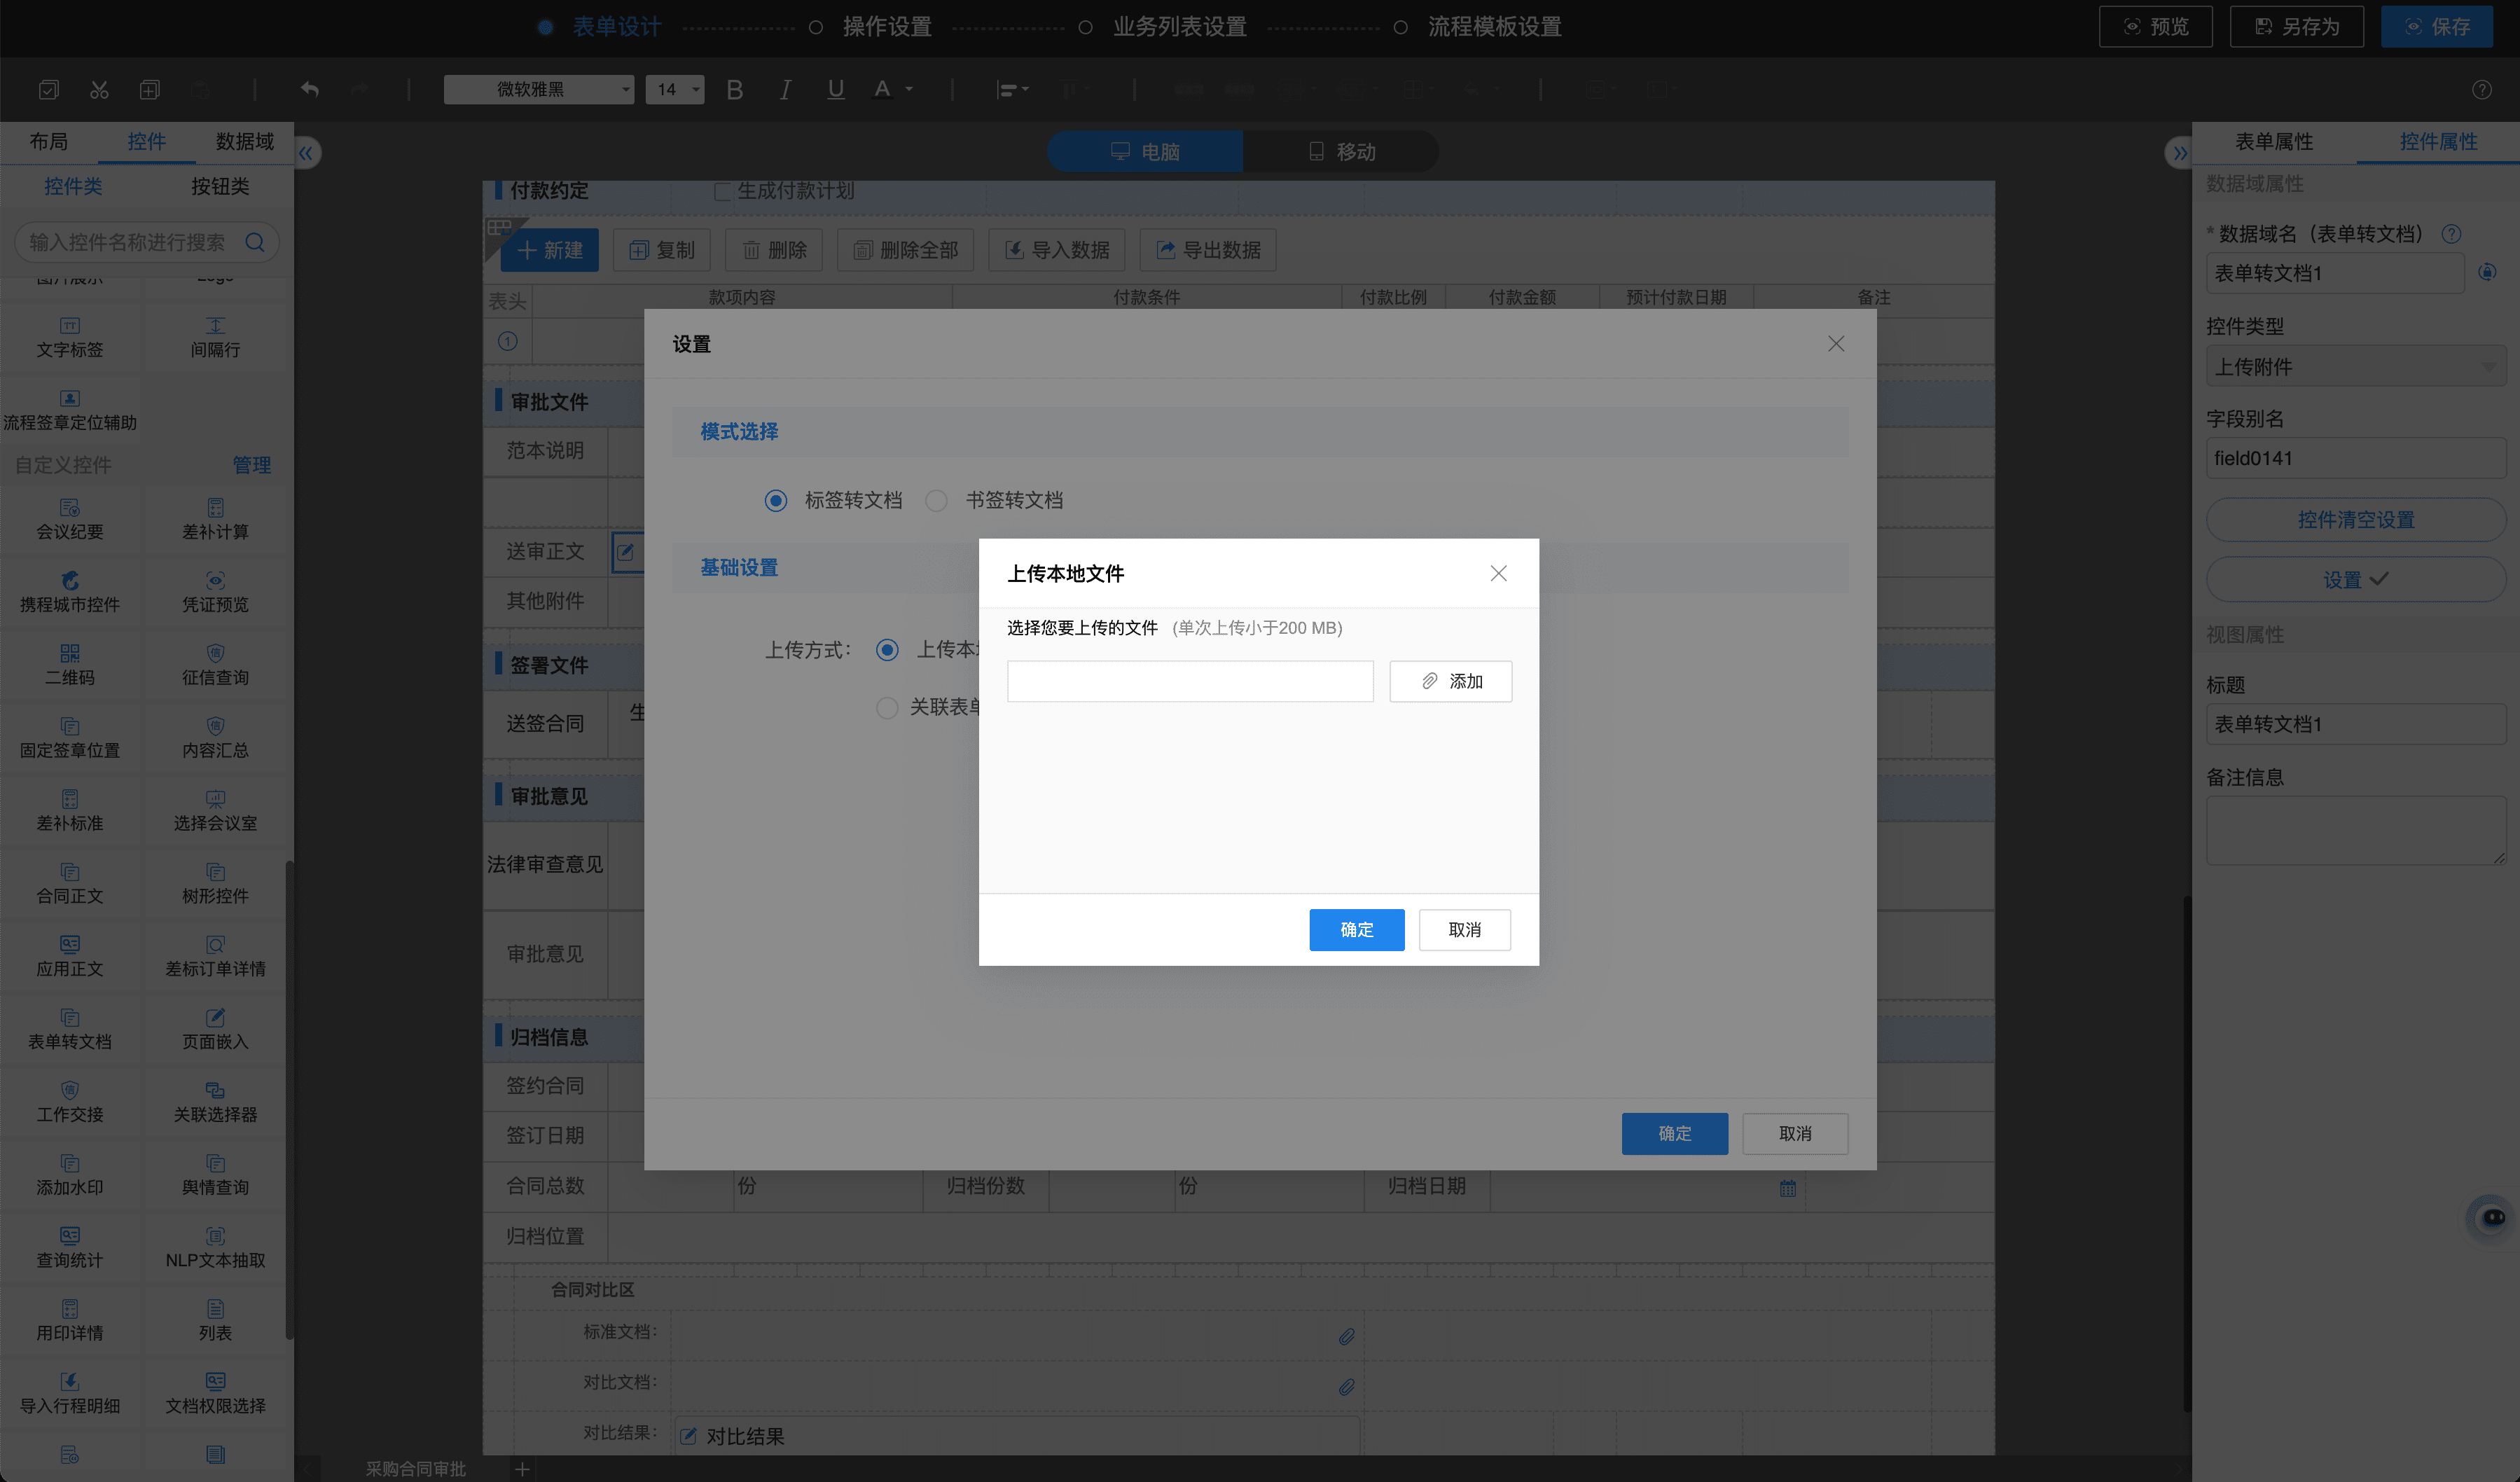
Task: Collapse the left control panel
Action: click(x=306, y=153)
